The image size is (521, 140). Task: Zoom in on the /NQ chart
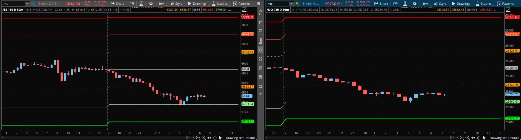pyautogui.click(x=467, y=138)
